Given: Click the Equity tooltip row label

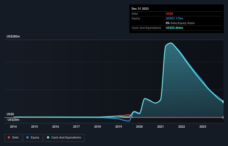Looking at the screenshot, I should coord(136,18).
